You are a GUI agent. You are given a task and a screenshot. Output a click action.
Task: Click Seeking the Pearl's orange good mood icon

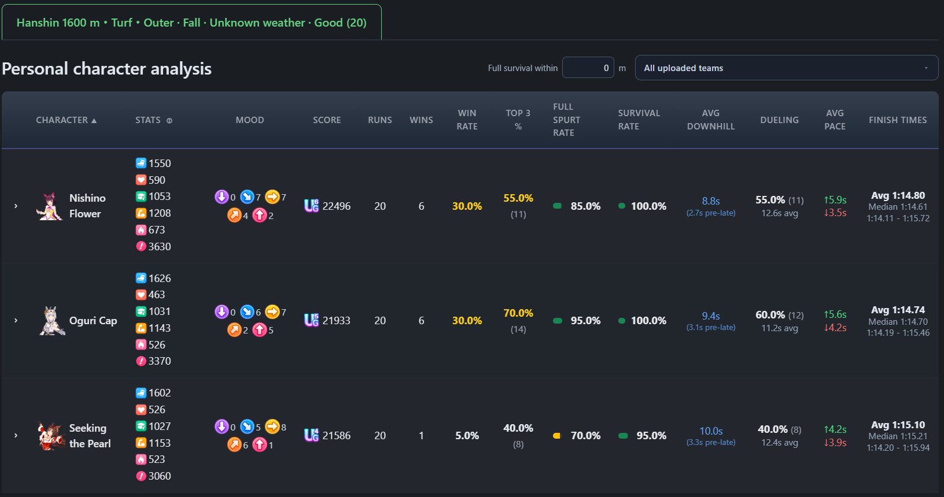tap(234, 445)
